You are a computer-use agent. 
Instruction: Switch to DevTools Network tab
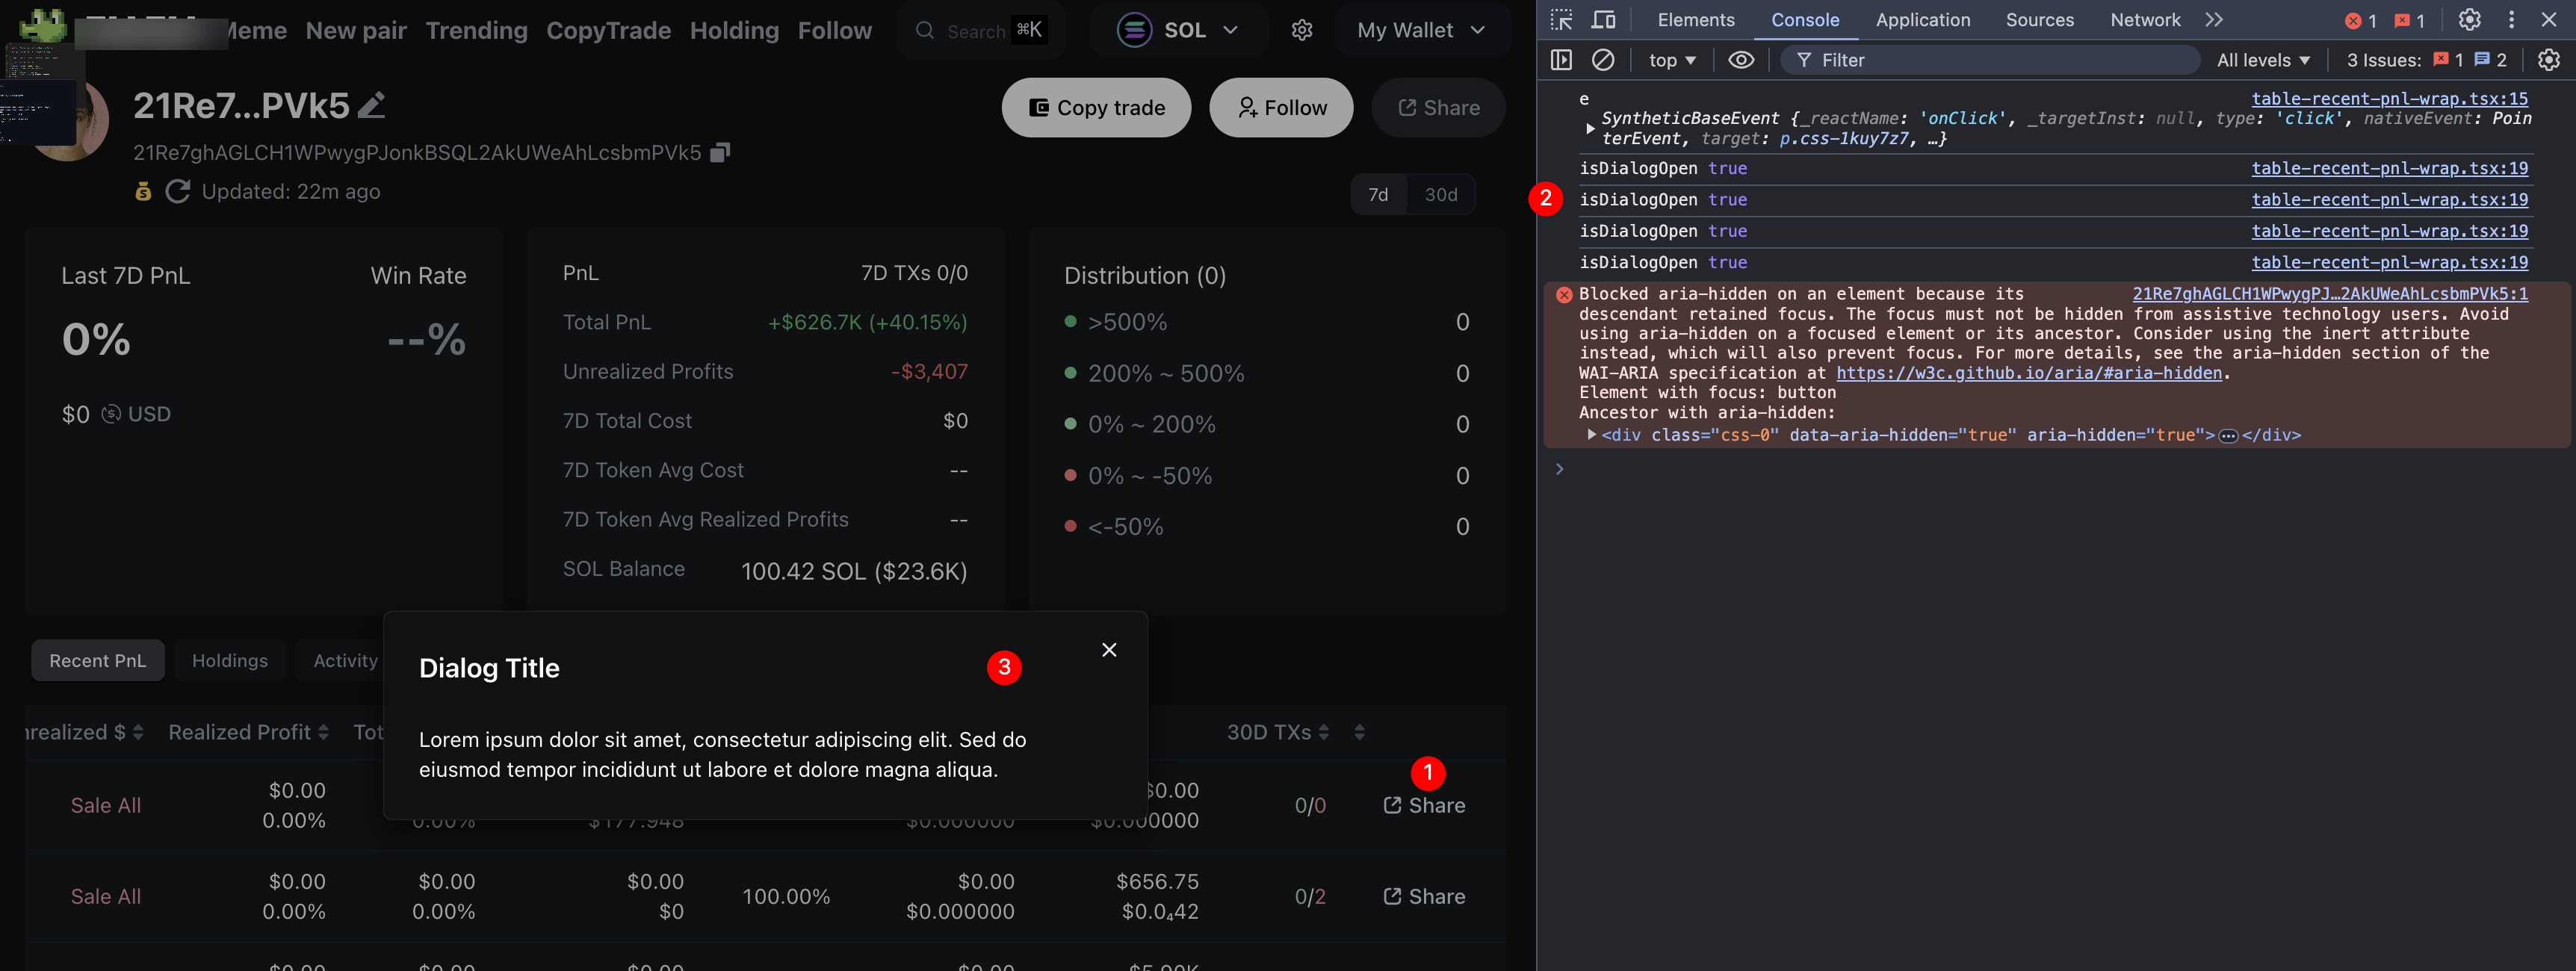click(2145, 20)
